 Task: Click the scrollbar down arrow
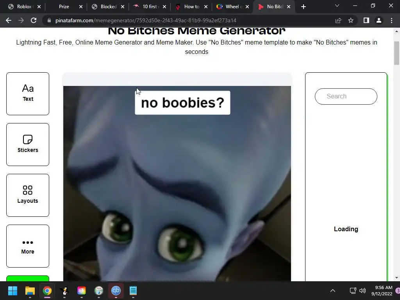(x=396, y=278)
